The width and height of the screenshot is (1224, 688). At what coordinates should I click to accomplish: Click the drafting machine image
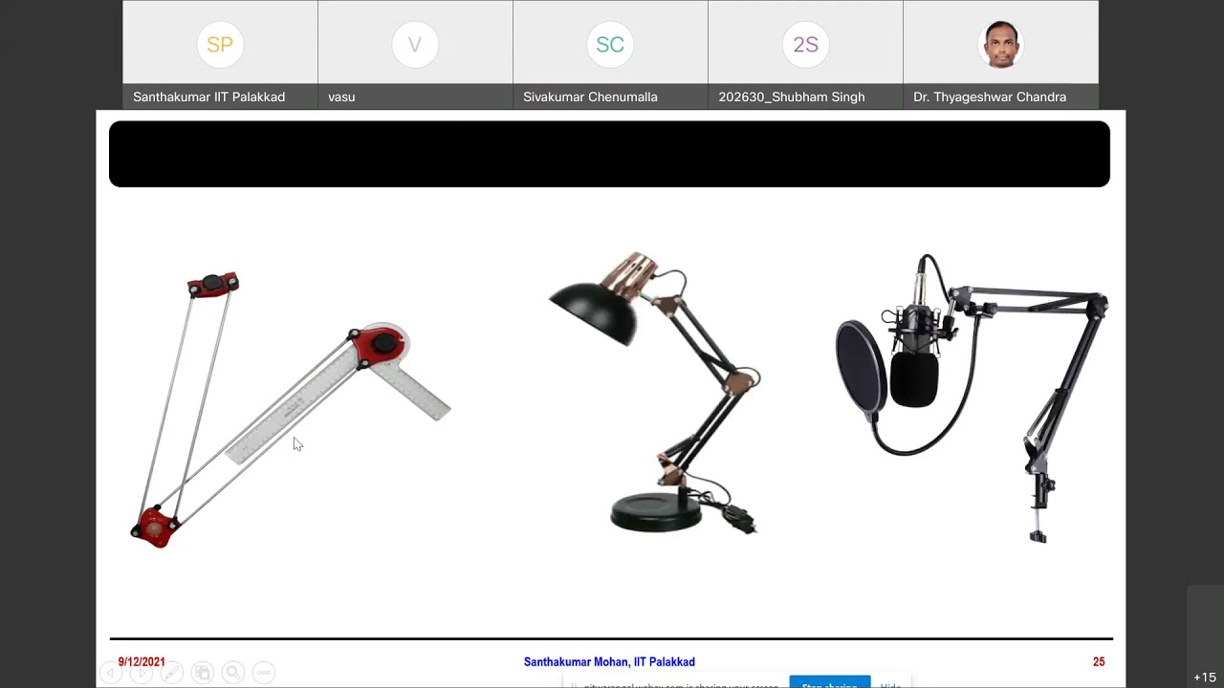(290, 410)
